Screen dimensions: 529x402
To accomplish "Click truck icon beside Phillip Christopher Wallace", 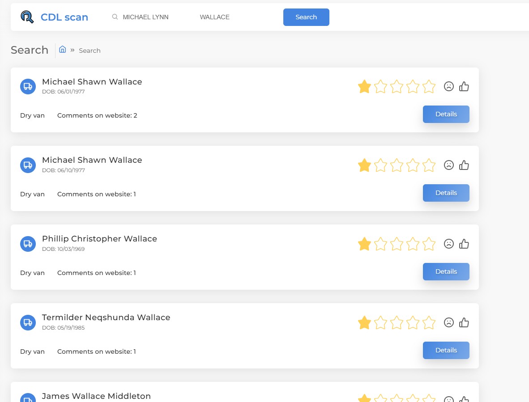I will click(28, 244).
